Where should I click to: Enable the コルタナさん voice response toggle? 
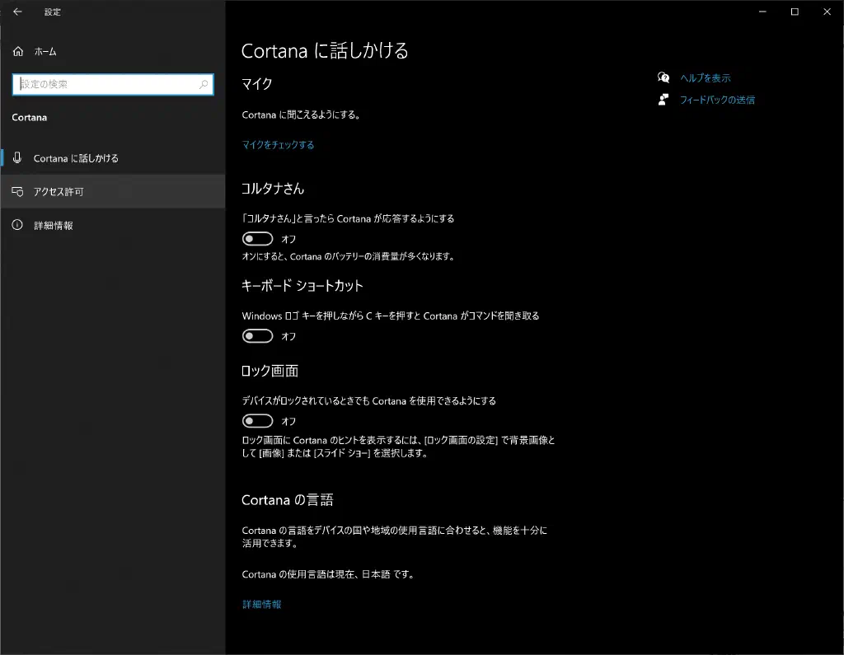coord(258,239)
